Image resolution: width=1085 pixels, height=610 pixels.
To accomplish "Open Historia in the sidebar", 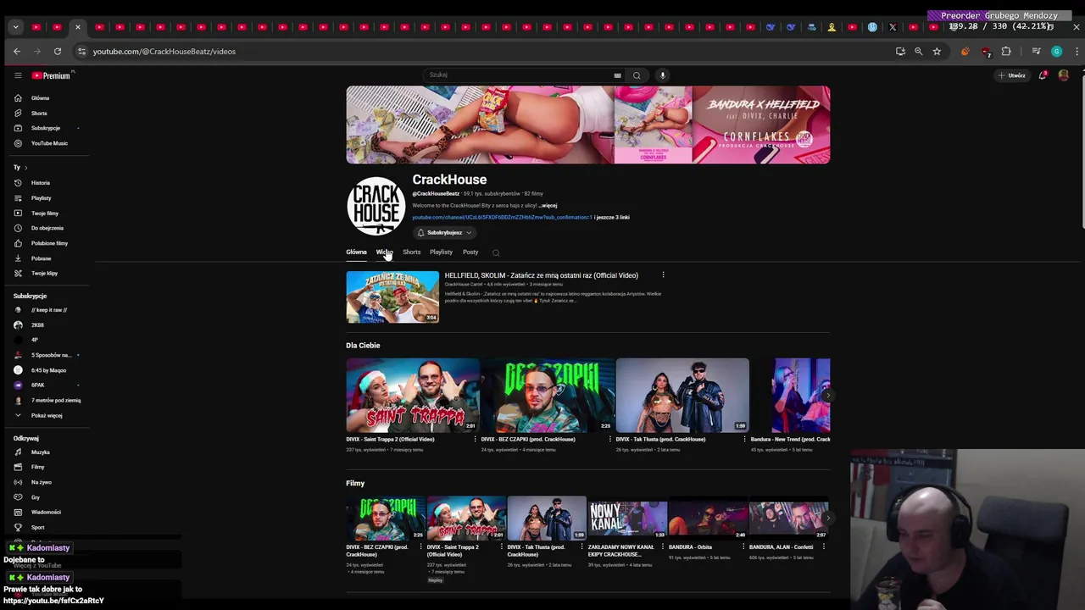I will pos(41,183).
